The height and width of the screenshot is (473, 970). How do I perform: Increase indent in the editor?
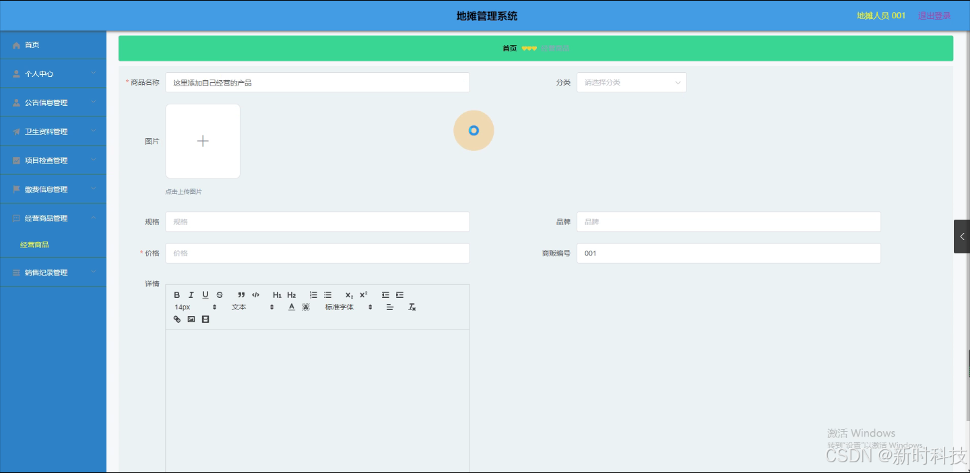click(399, 295)
